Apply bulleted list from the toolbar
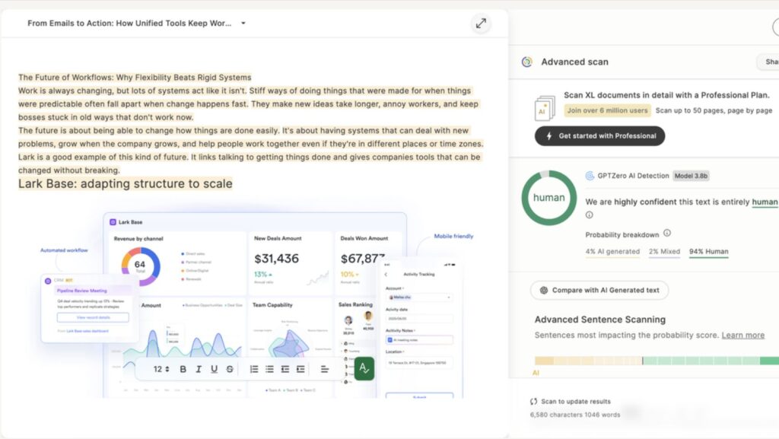This screenshot has height=439, width=779. coord(269,369)
